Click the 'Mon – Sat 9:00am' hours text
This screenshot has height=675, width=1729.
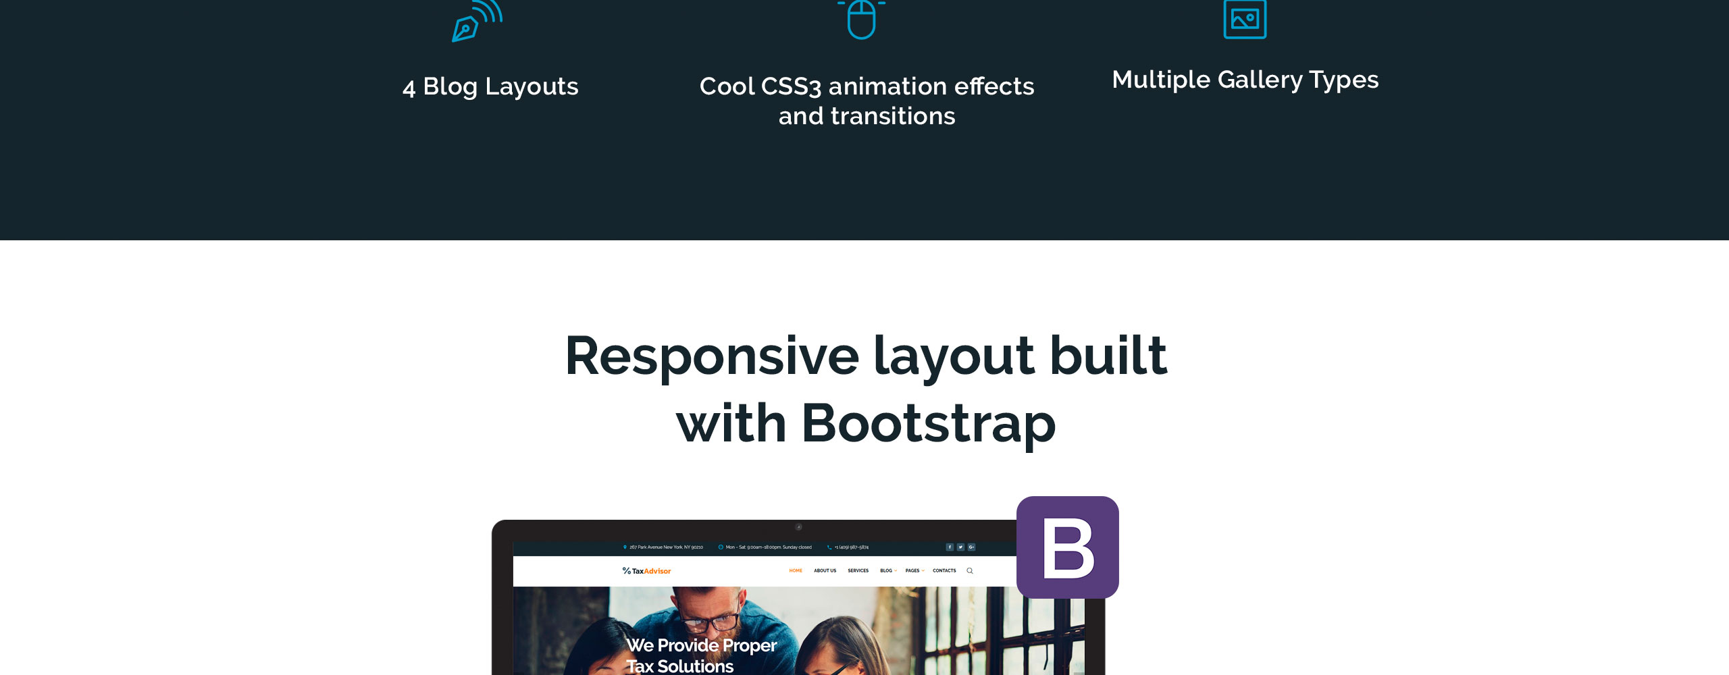coord(769,547)
